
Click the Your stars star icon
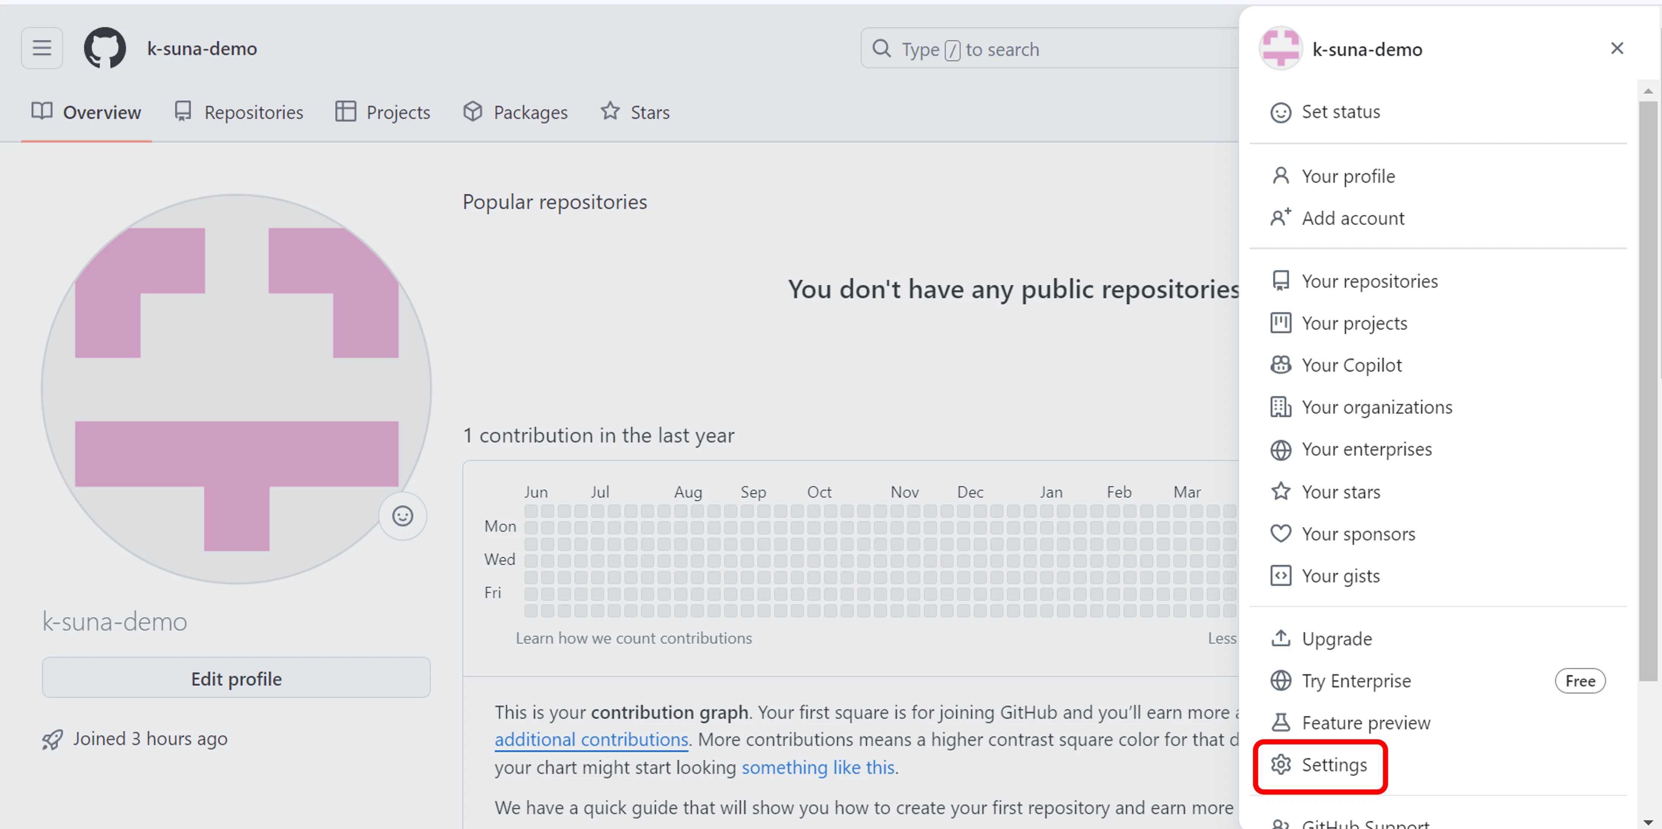tap(1281, 491)
